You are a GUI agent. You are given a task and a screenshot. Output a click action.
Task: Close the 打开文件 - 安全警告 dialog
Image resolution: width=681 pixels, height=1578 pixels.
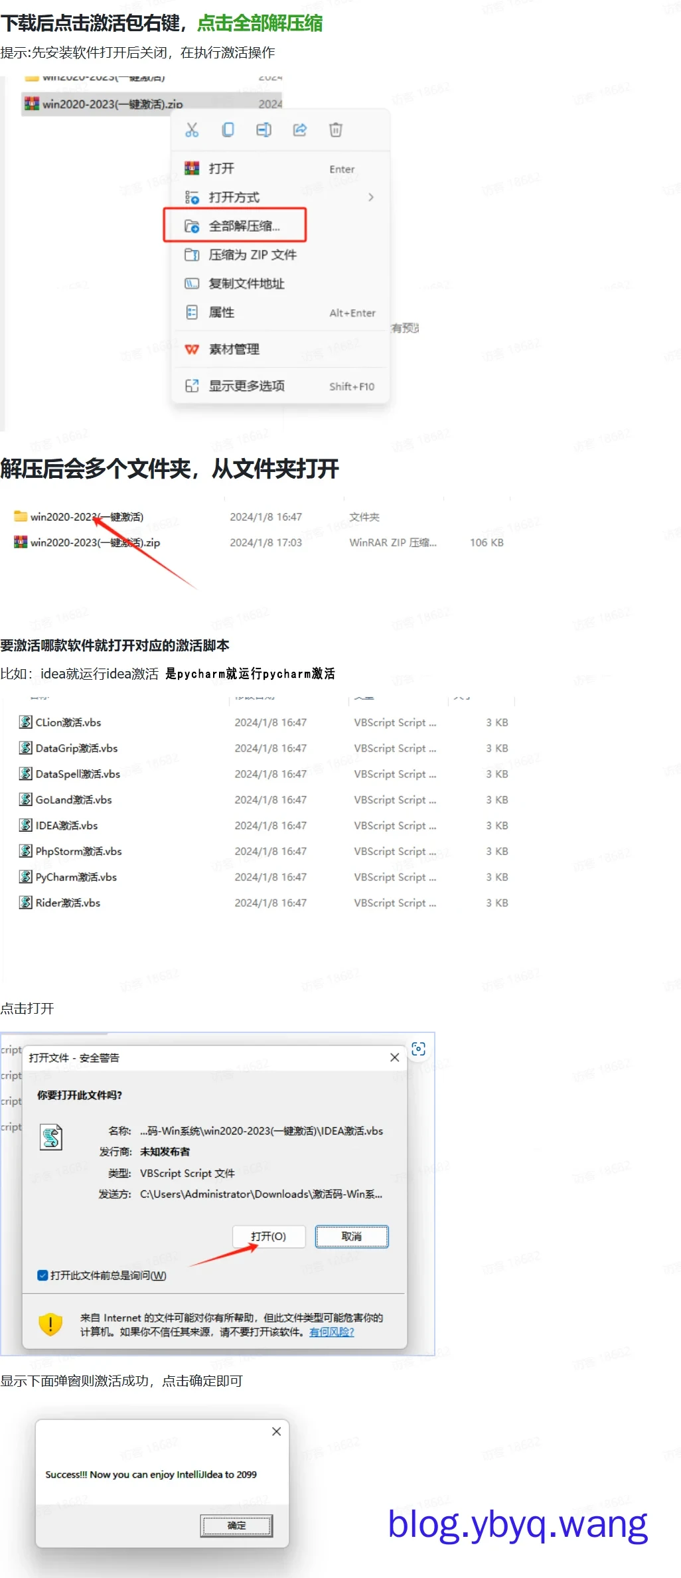point(395,1058)
